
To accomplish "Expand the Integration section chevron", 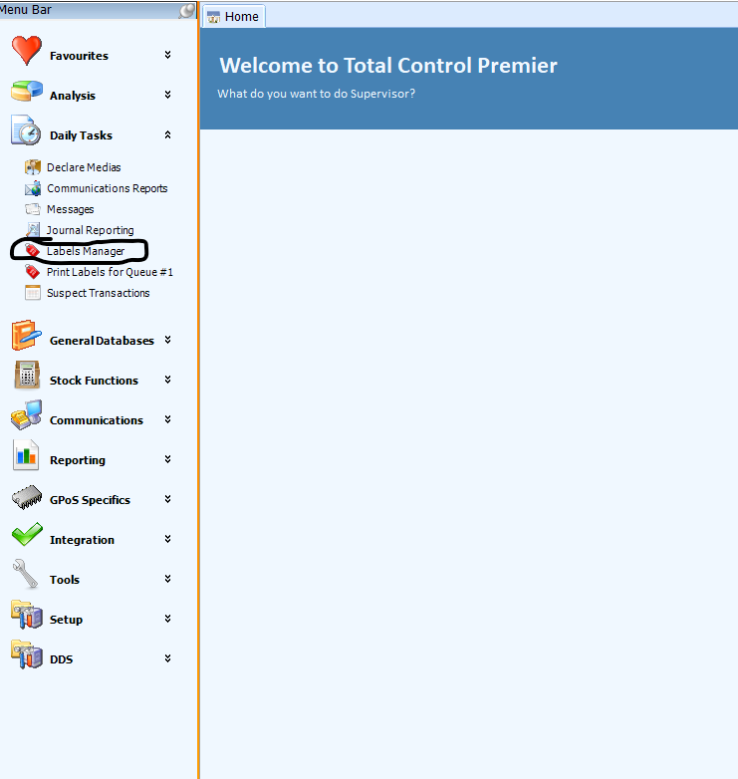I will pos(168,539).
